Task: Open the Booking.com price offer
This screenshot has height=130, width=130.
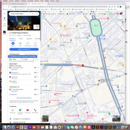Action: click(x=24, y=73)
